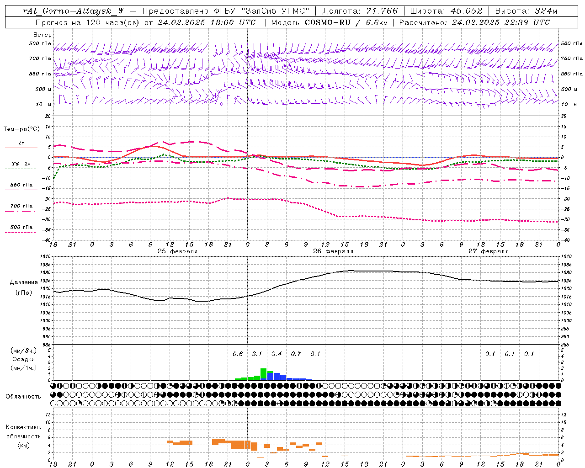
Task: Click the date label 27 февраля
Action: pos(489,251)
